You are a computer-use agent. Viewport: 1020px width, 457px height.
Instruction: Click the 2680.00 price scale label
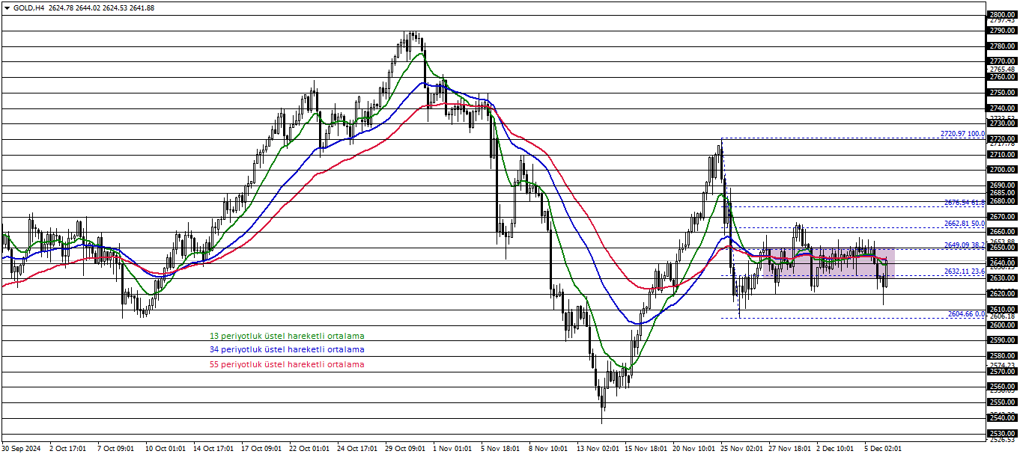point(1002,201)
